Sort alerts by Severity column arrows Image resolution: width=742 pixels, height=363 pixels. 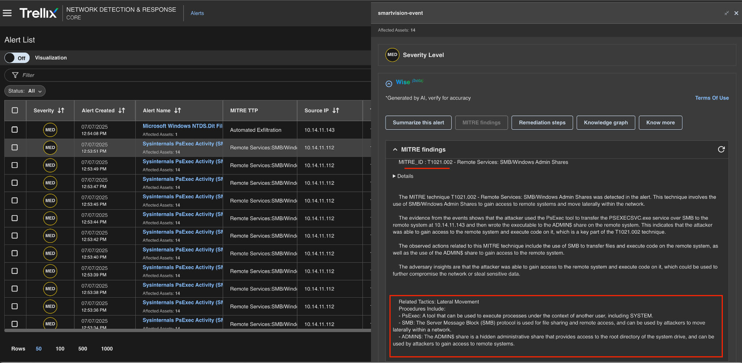[x=61, y=111]
